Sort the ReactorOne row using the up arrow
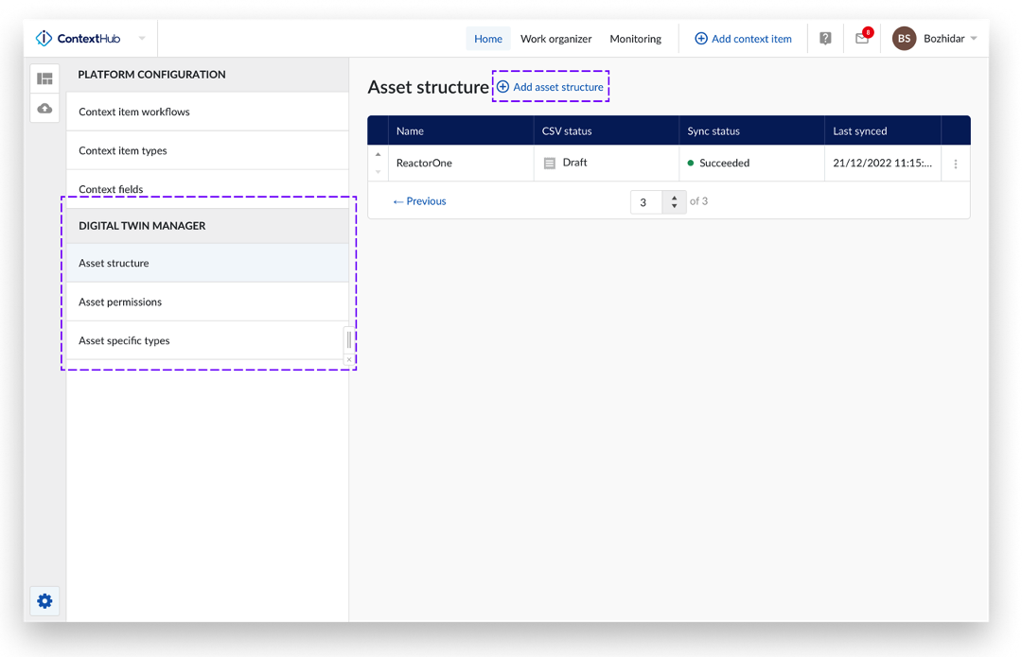The width and height of the screenshot is (1022, 657). pyautogui.click(x=379, y=155)
